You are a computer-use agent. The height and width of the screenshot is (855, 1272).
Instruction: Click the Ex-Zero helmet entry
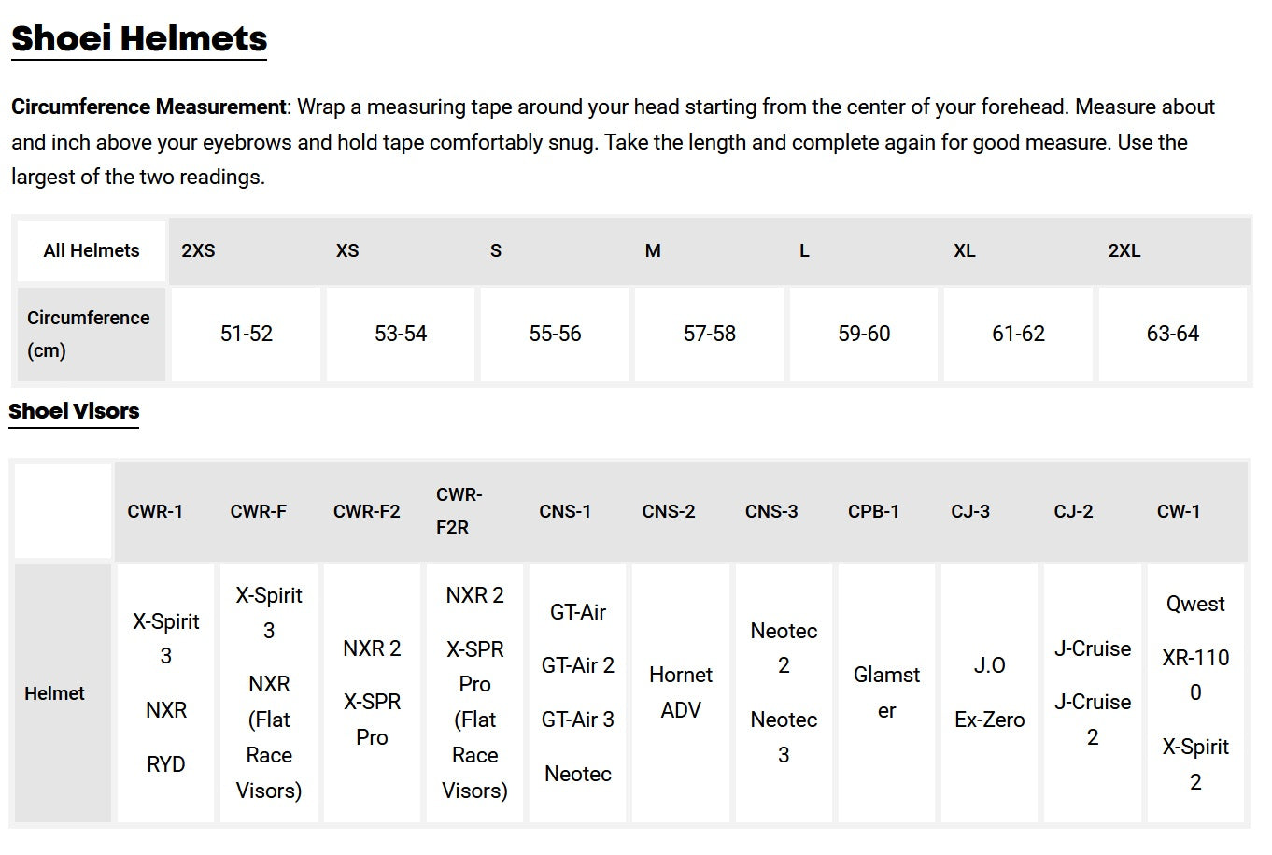click(x=990, y=720)
